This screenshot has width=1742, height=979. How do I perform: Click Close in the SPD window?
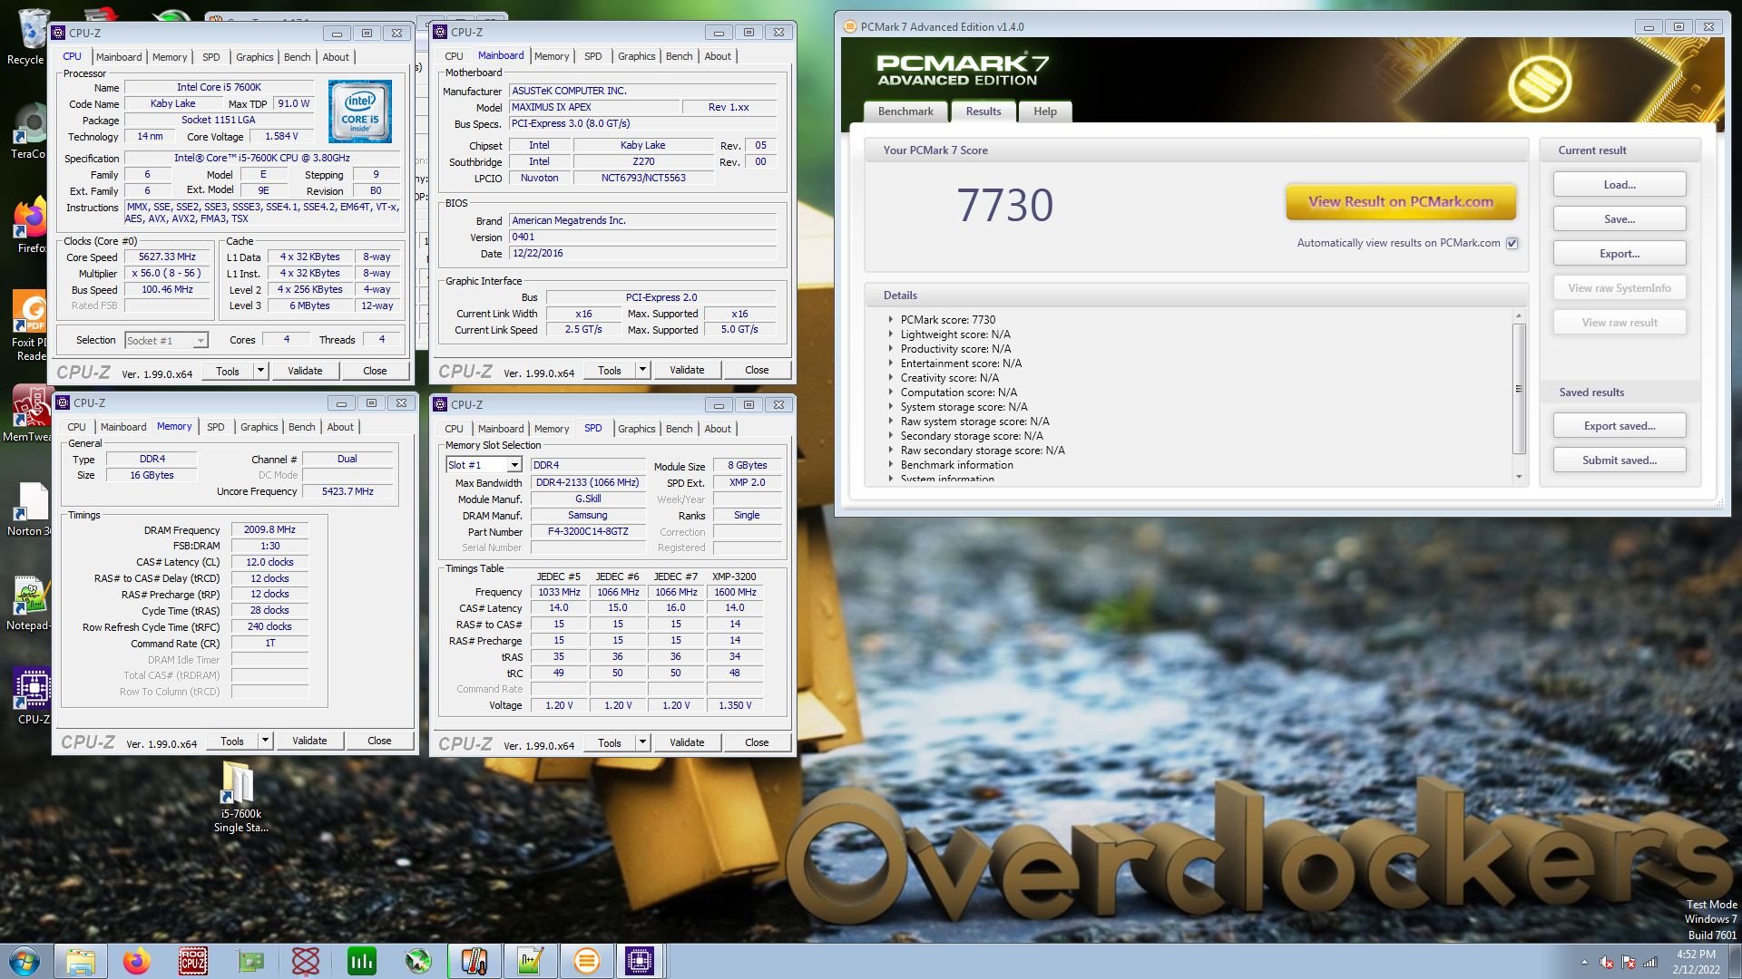[757, 742]
